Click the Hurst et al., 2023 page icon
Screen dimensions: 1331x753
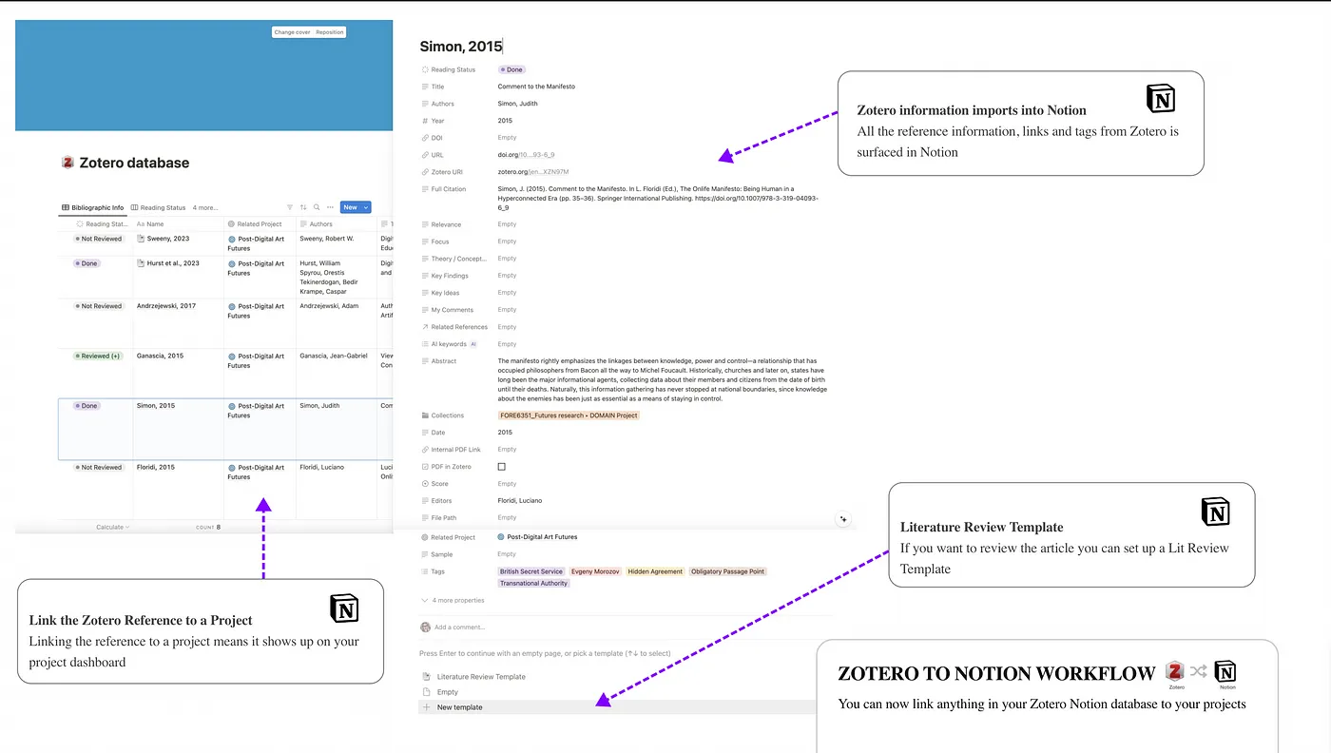(141, 263)
